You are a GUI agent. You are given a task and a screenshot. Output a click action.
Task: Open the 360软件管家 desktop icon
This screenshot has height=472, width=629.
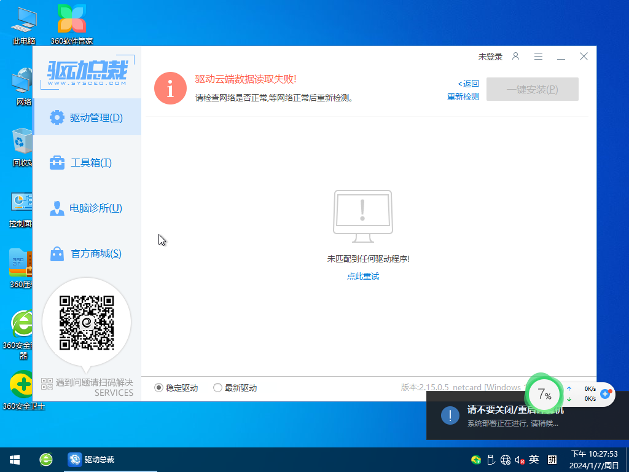tap(72, 25)
